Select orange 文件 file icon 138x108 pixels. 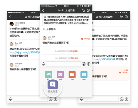72,75
